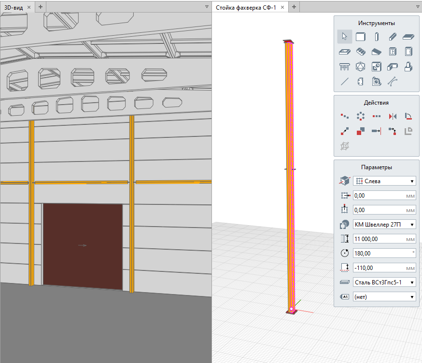Choose the Window tool
The height and width of the screenshot is (363, 422).
click(392, 52)
